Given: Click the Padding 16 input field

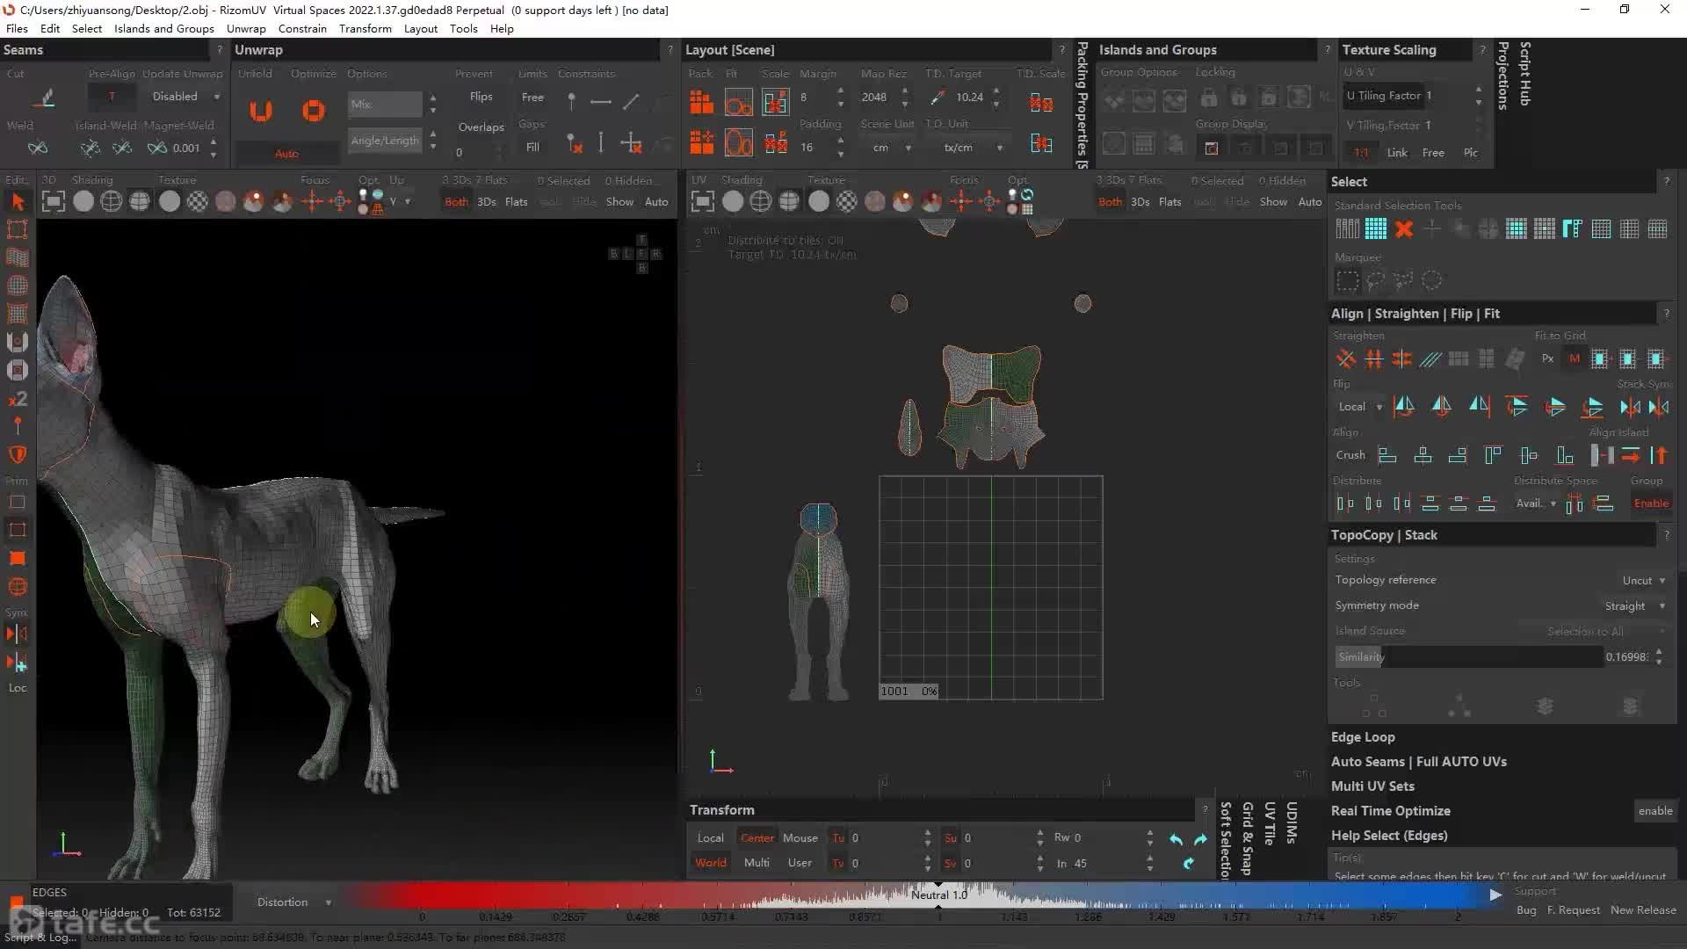Looking at the screenshot, I should click(x=814, y=148).
